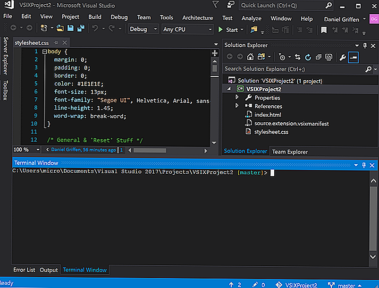This screenshot has height=288, width=379.
Task: Open Properties wrench icon in Solution Explorer toolbar
Action: 343,57
